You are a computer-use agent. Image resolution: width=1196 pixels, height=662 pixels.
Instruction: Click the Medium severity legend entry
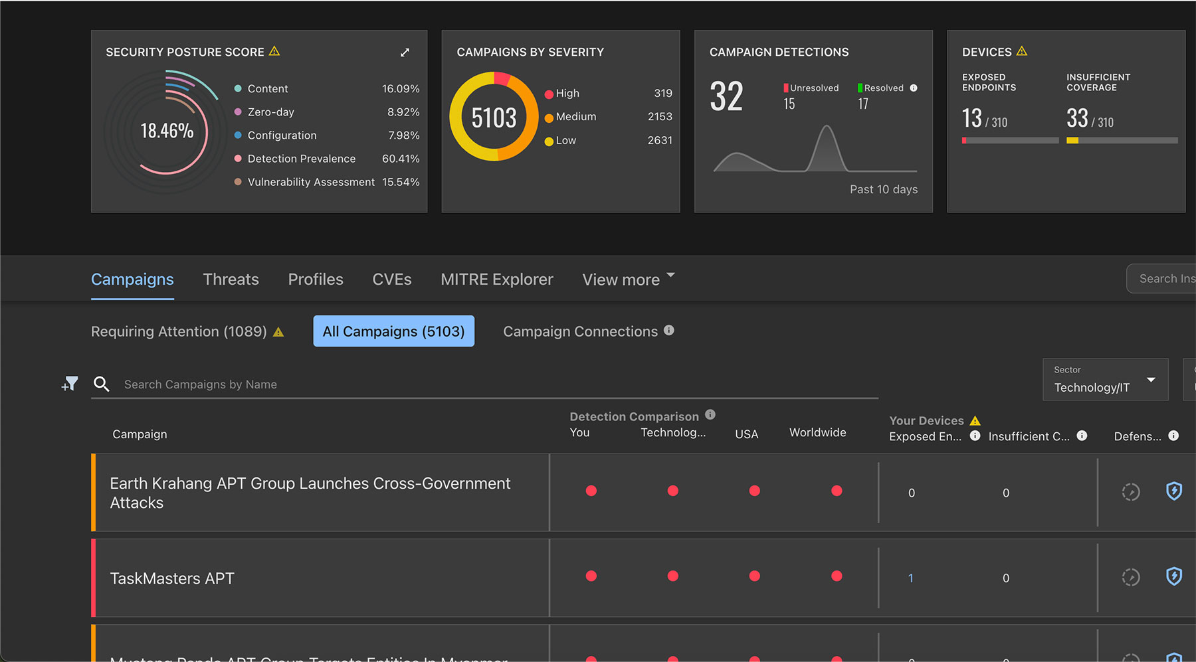click(608, 117)
